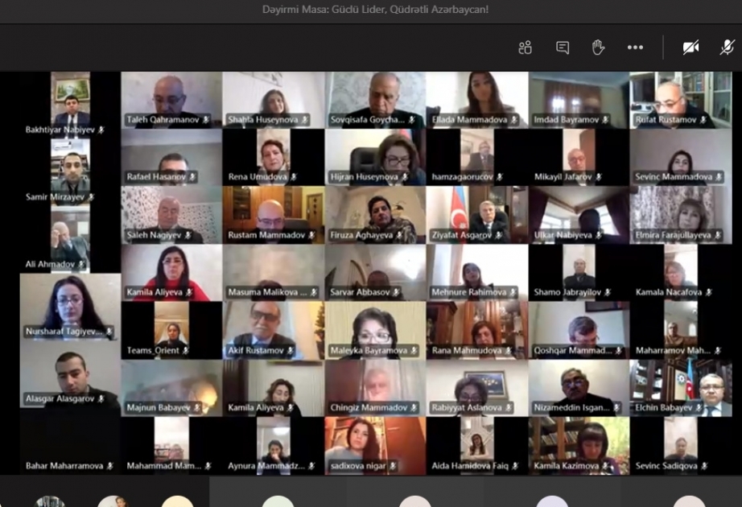
Task: Click the muted mic icon beside Saleh Nagiyev
Action: 188,235
